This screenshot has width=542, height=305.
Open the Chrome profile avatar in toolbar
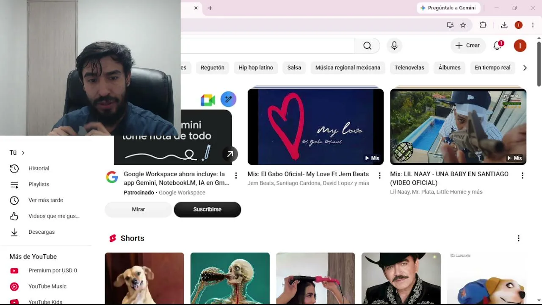pos(519,25)
